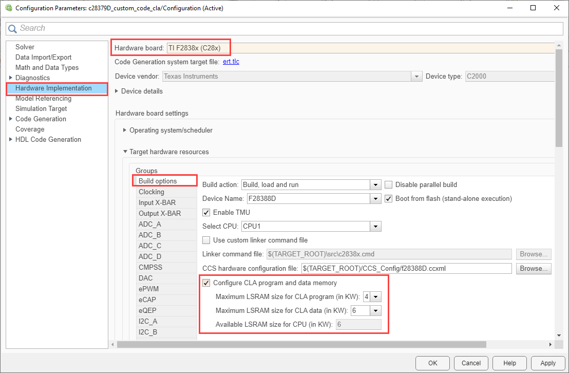The width and height of the screenshot is (569, 373).
Task: Expand the Code Generation tree arrow
Action: (x=10, y=119)
